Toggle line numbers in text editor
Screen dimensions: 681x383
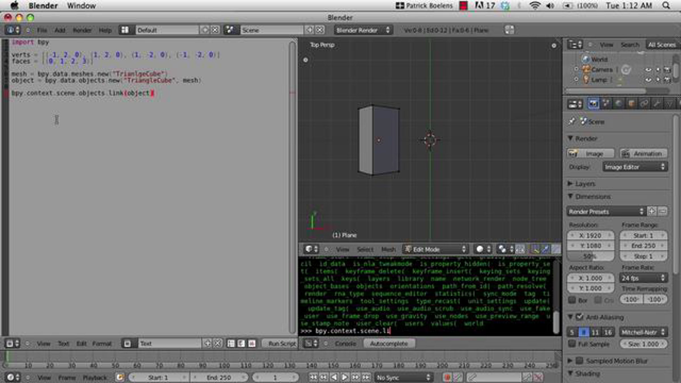[x=231, y=344]
